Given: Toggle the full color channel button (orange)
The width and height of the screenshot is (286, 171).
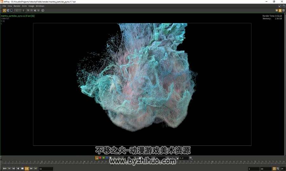Looking at the screenshot, I should (97, 158).
